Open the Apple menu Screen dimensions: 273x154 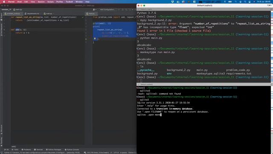coord(4,2)
